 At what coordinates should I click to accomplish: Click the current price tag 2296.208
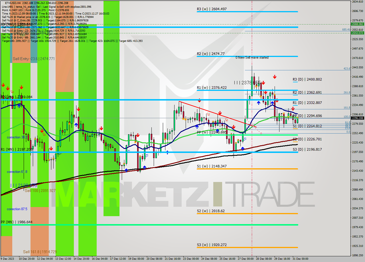pos(358,118)
